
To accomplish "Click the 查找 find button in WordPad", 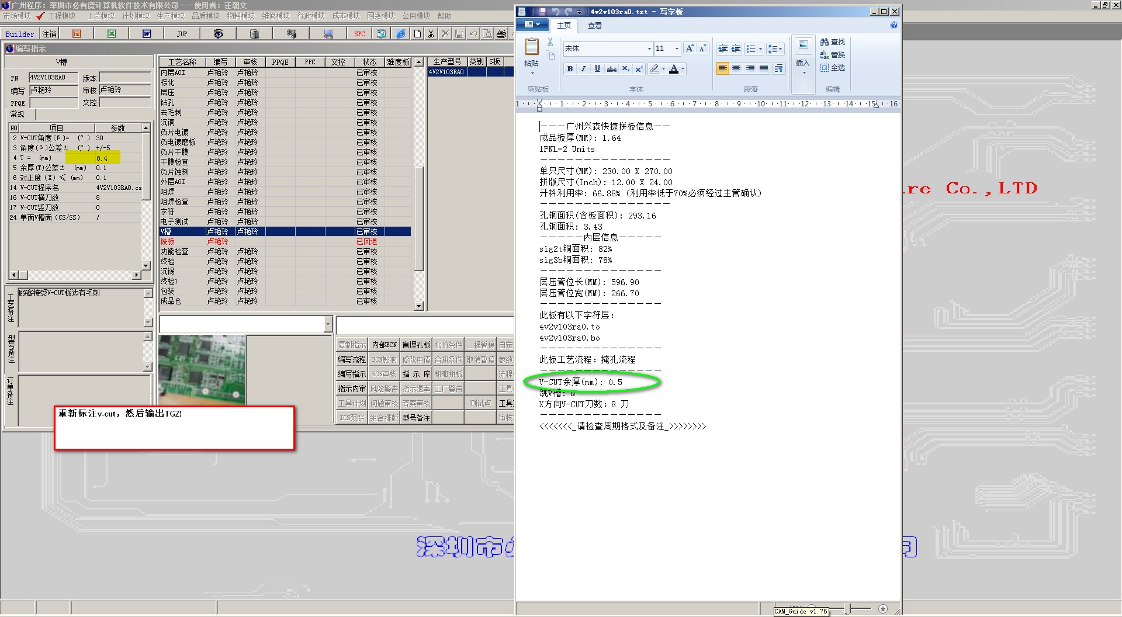I will point(833,42).
